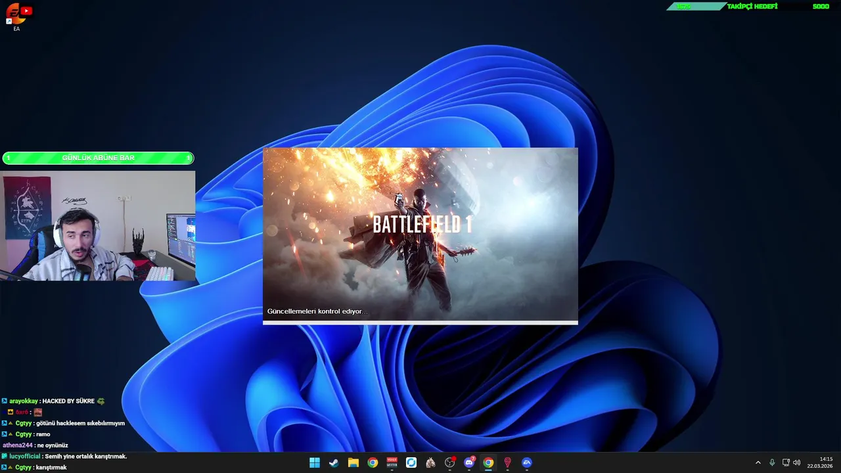Switch to the EA app in the taskbar
This screenshot has height=473, width=841.
point(527,462)
